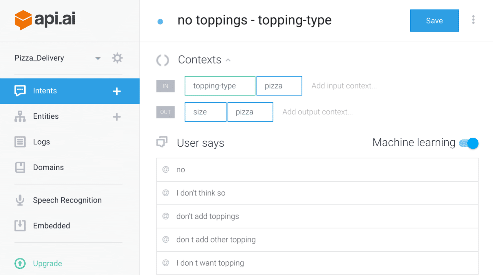
Task: Toggle the Machine learning switch
Action: click(469, 143)
